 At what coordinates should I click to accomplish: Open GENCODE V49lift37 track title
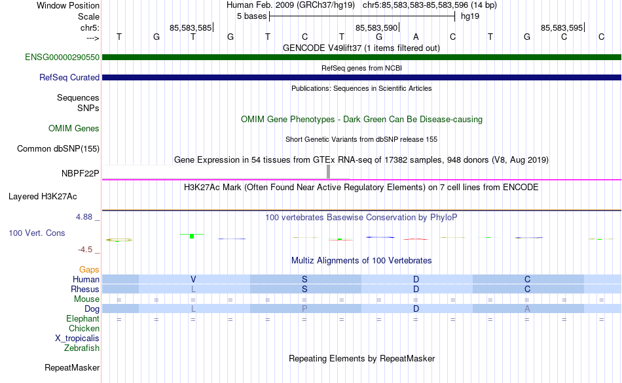coord(361,48)
